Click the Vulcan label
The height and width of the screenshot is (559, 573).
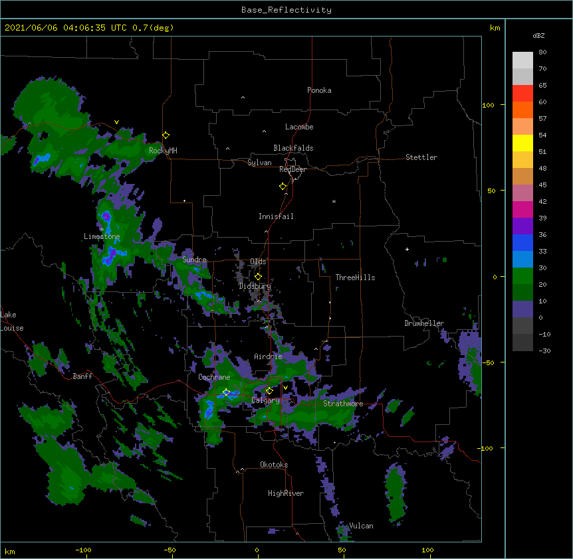click(x=361, y=526)
